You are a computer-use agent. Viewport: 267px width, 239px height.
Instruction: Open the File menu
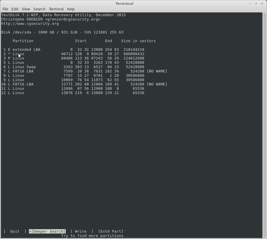(5, 9)
